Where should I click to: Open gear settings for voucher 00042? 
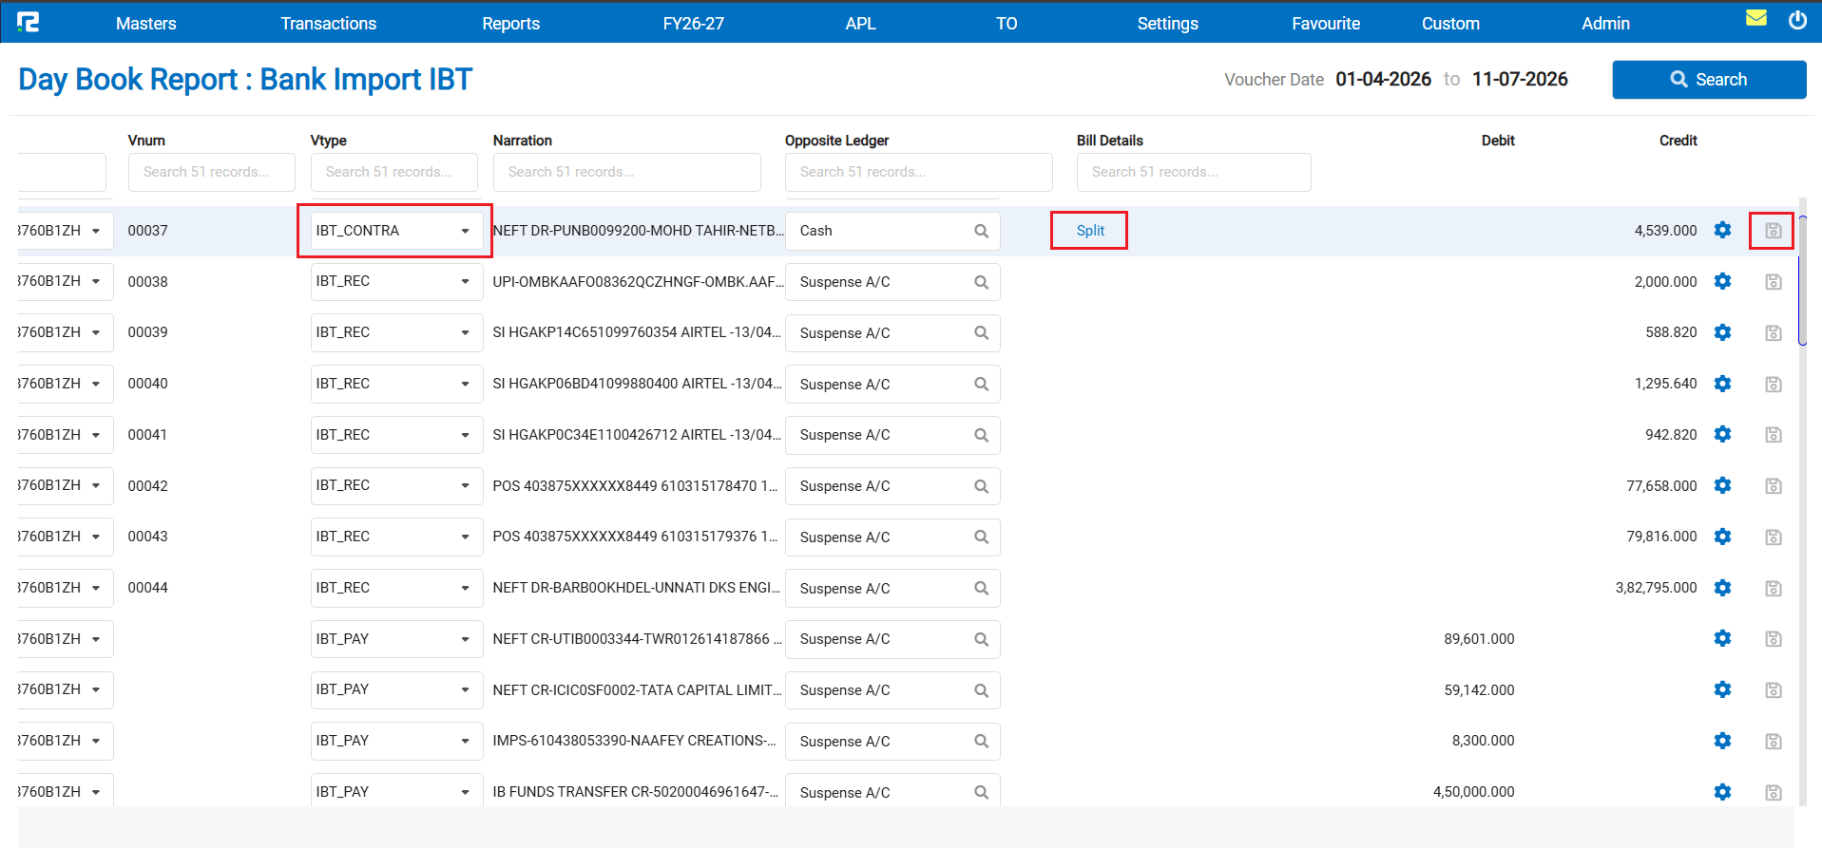pos(1722,485)
